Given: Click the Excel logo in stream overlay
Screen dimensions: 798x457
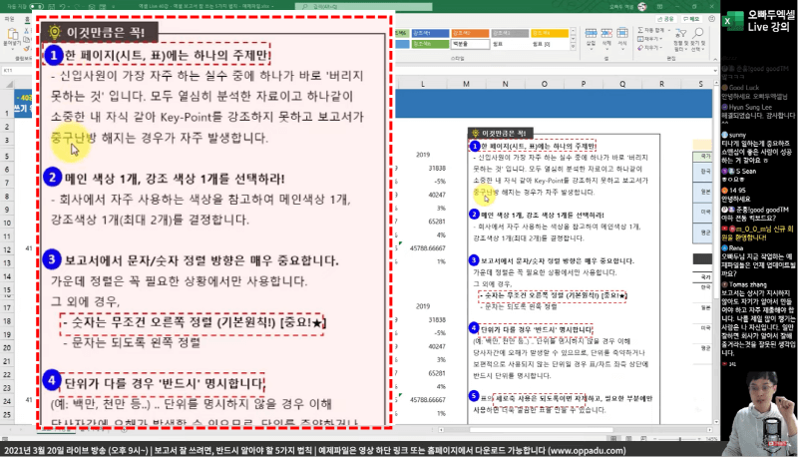Looking at the screenshot, I should pyautogui.click(x=733, y=21).
